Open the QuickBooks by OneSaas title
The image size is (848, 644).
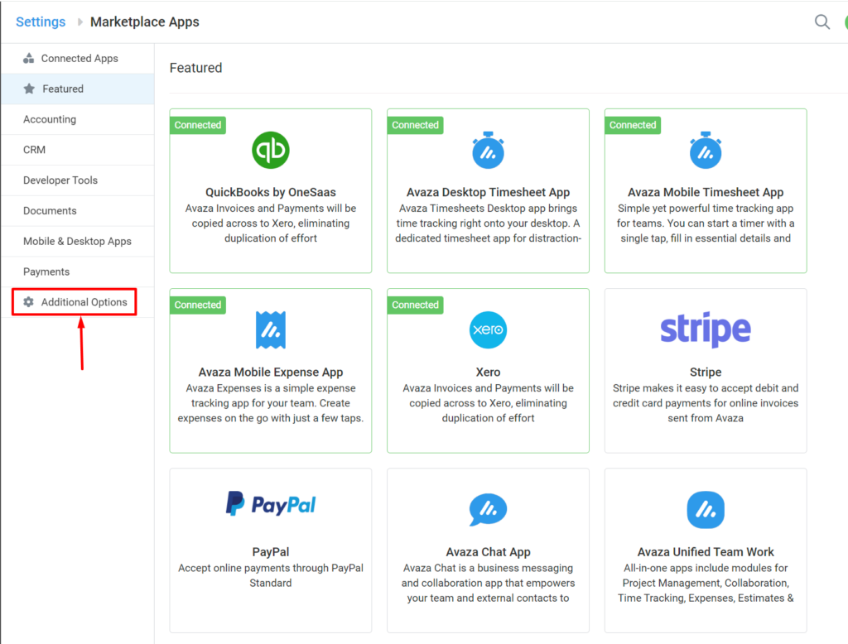[x=271, y=192]
